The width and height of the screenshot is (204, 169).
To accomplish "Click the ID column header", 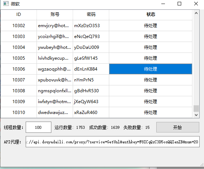I will click(18, 14).
